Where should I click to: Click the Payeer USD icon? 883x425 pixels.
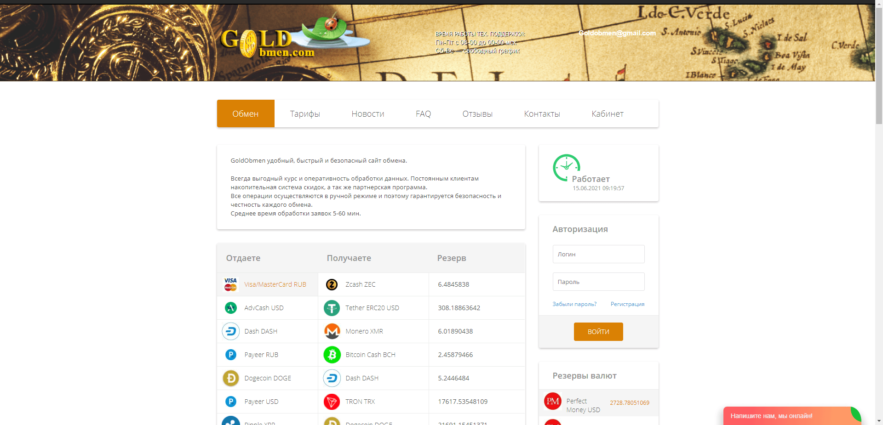(x=231, y=402)
